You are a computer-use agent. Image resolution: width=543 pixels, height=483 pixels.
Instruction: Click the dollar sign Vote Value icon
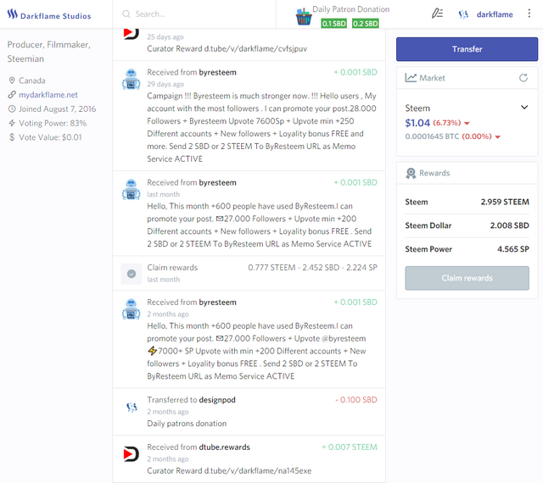12,137
